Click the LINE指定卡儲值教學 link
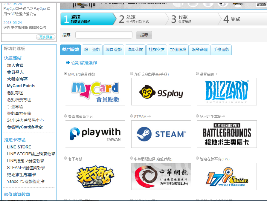The image size is (267, 201). (x=25, y=161)
